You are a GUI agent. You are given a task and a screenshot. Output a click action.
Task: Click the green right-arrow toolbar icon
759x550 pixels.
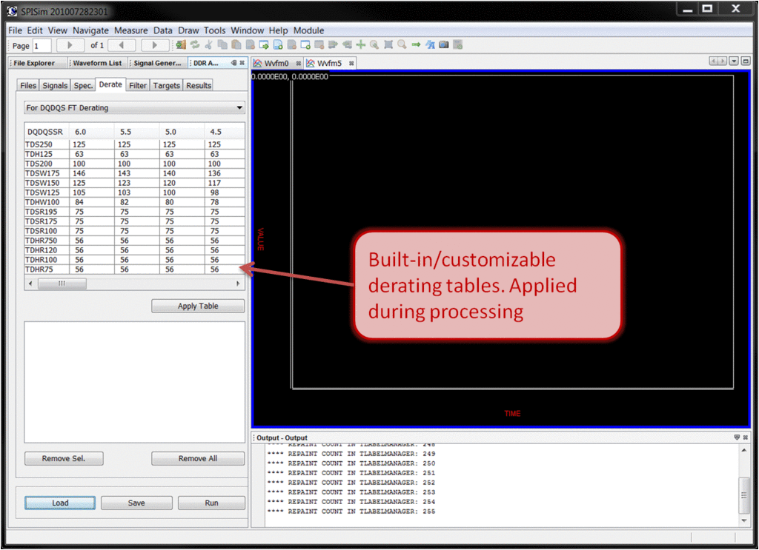pyautogui.click(x=416, y=45)
